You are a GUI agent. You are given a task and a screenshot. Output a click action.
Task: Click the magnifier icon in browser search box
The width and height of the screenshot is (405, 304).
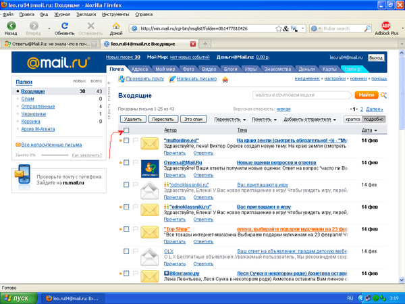pyautogui.click(x=367, y=28)
